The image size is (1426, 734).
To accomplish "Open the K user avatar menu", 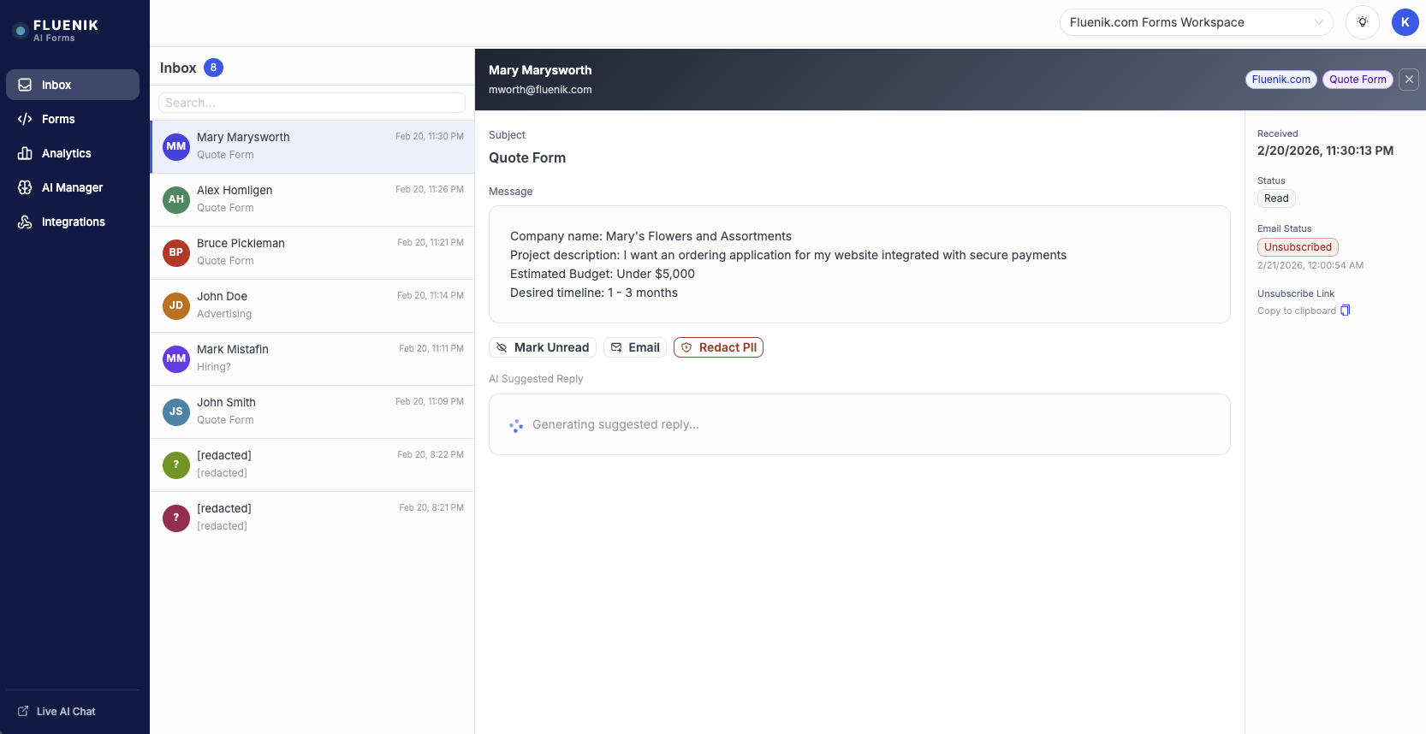I will 1405,22.
